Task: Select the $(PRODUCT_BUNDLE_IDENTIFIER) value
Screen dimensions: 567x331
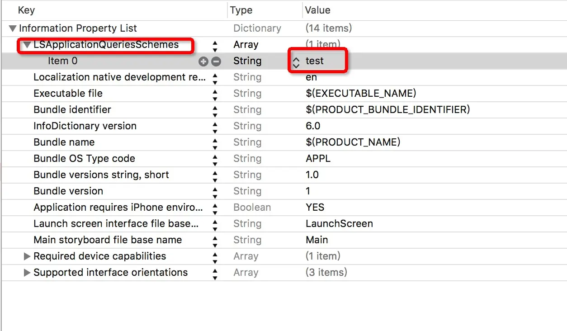Action: tap(388, 110)
